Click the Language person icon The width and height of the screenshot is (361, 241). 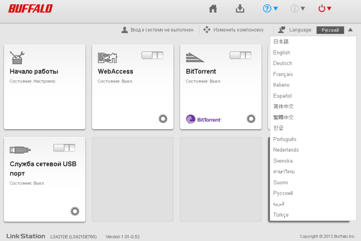(x=281, y=30)
